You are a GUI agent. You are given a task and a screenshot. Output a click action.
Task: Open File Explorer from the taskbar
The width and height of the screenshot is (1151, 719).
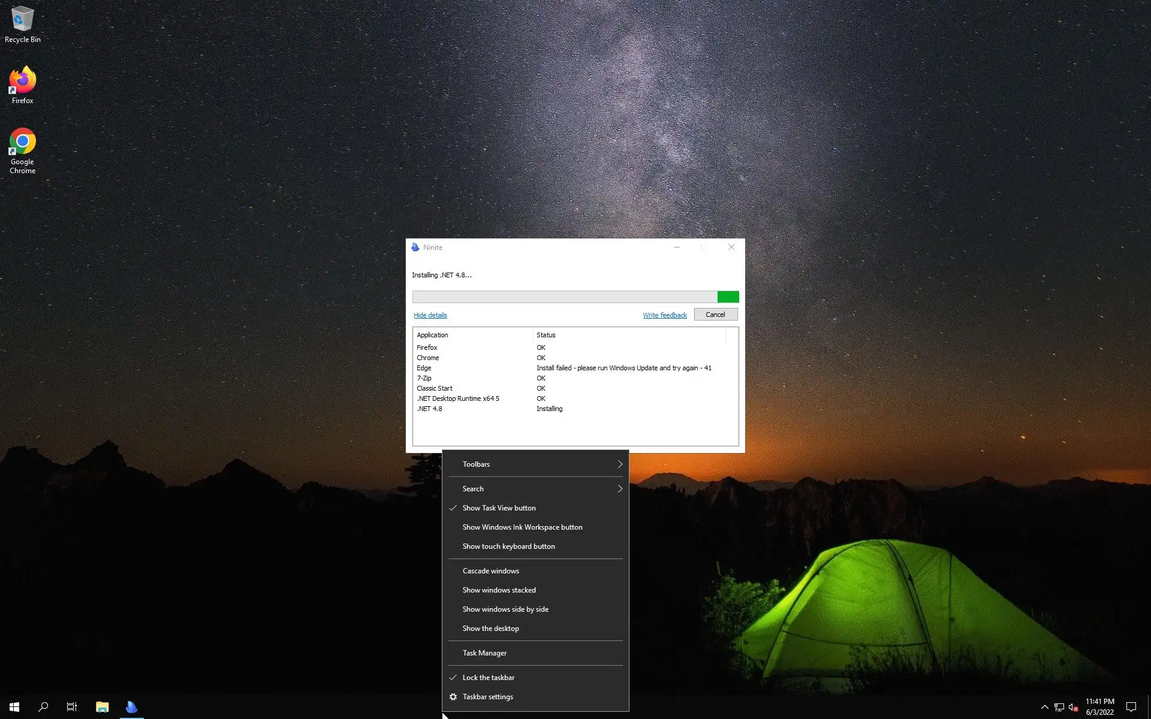(102, 707)
